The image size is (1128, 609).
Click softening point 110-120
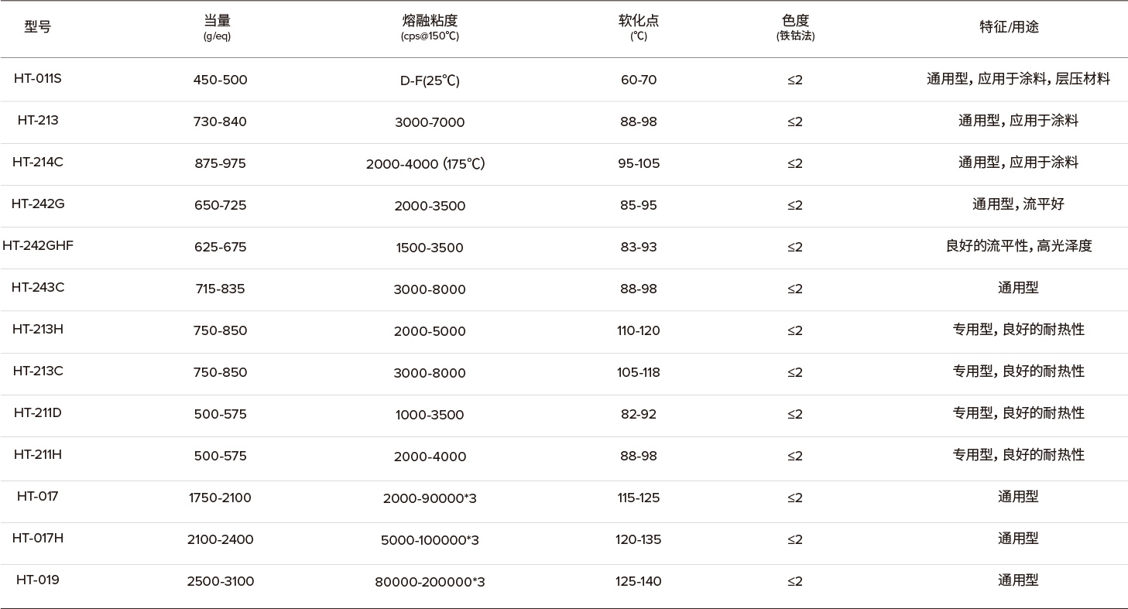point(639,331)
